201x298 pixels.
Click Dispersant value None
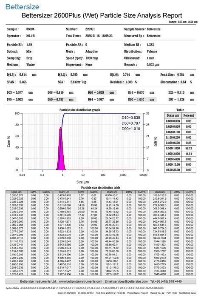pos(89,65)
